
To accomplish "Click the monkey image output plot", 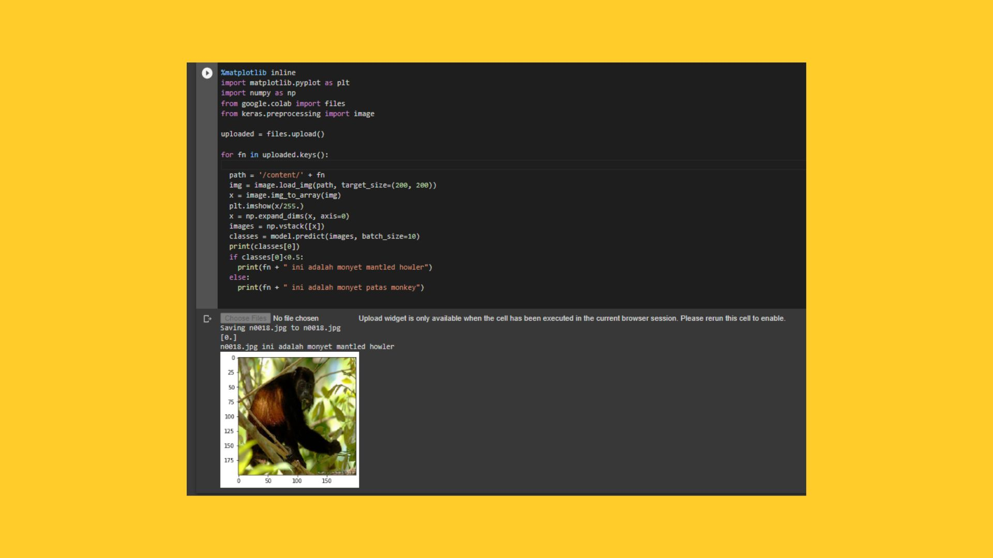I will pyautogui.click(x=290, y=420).
